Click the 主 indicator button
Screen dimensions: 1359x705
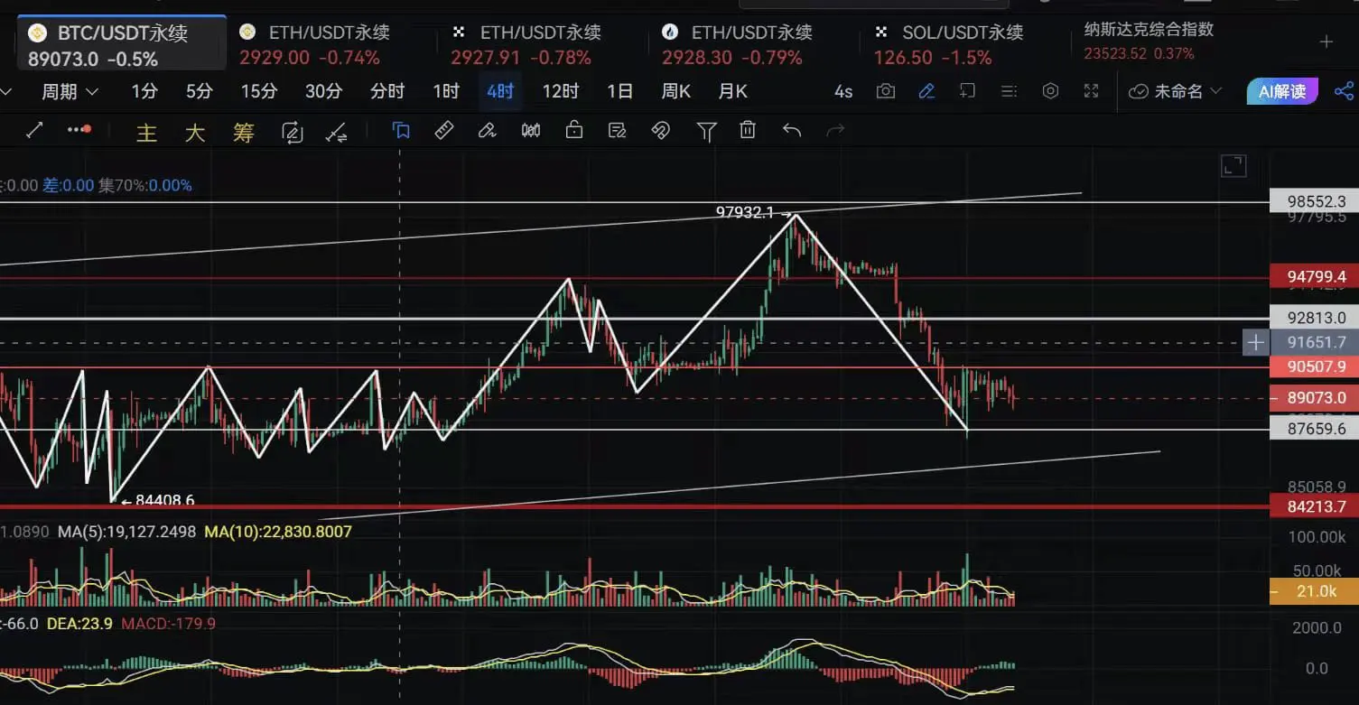146,133
